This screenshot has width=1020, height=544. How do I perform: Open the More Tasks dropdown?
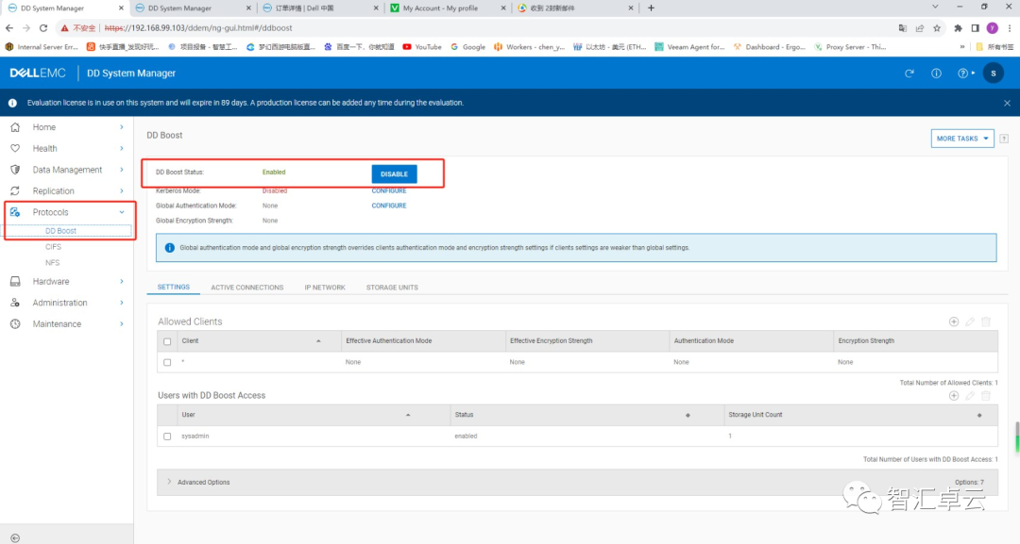pos(962,139)
